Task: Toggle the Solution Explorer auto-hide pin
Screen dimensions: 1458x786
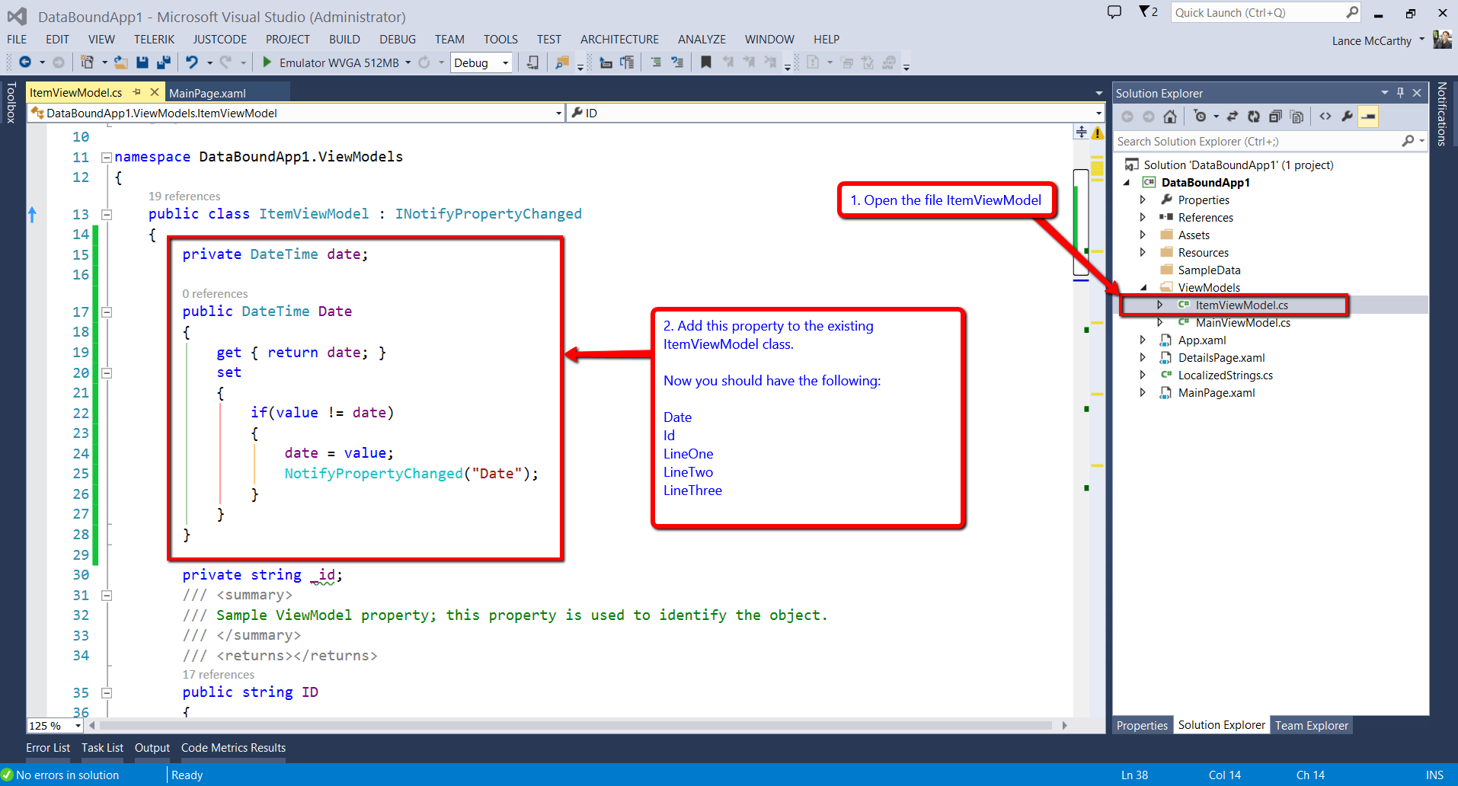Action: [1400, 93]
